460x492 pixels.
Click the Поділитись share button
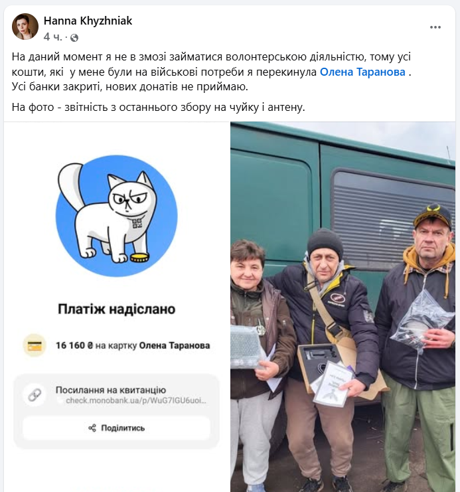pos(116,428)
